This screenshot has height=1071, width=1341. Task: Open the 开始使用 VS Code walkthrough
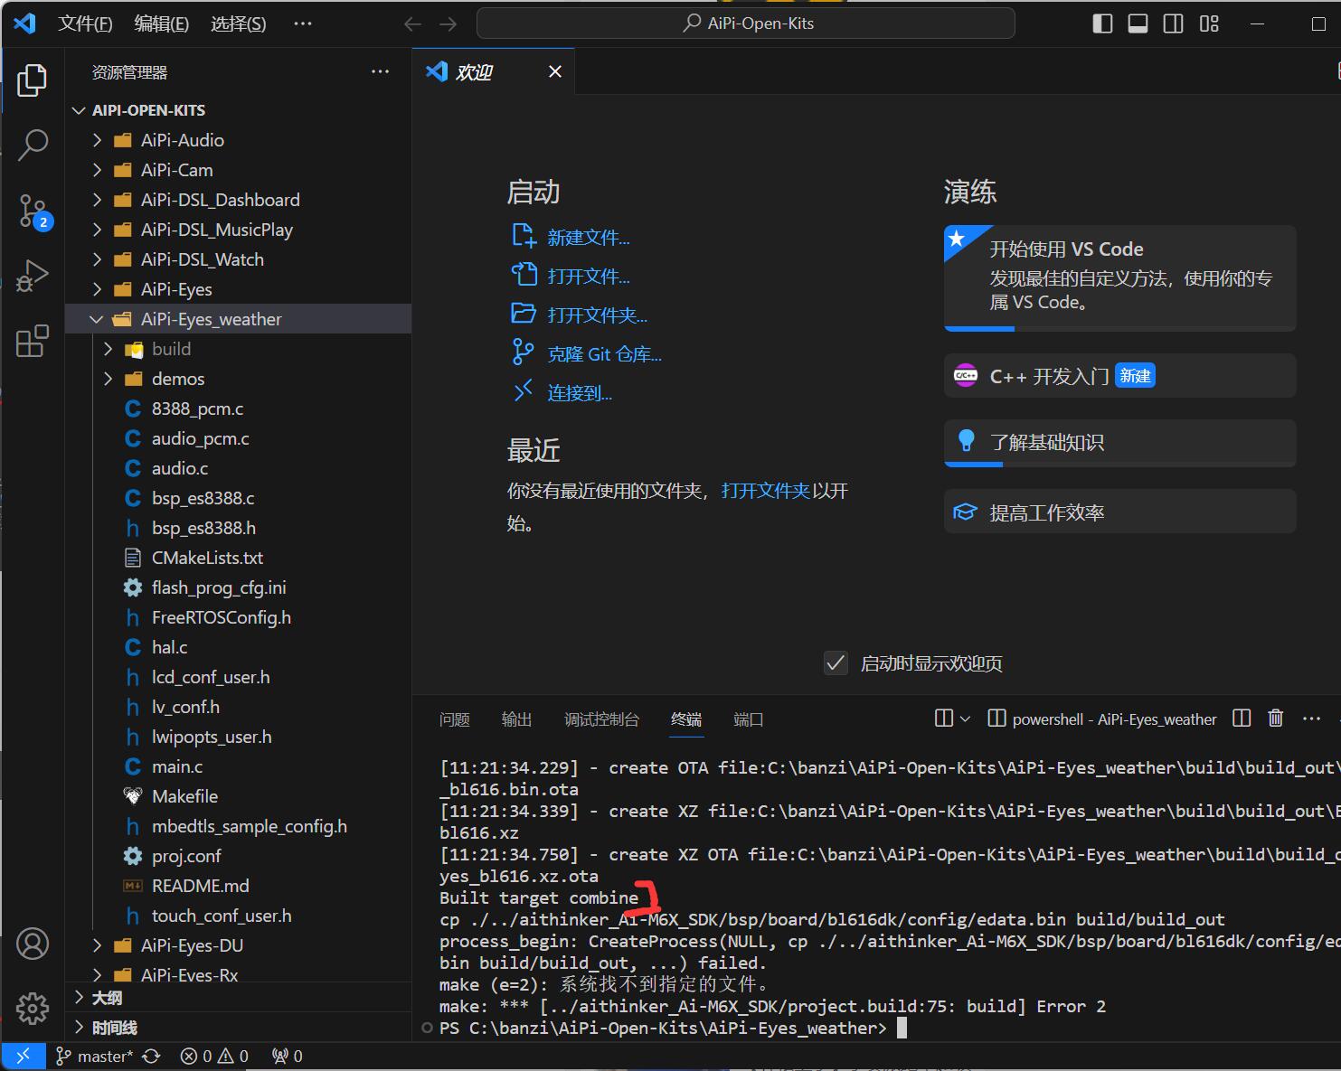1119,278
